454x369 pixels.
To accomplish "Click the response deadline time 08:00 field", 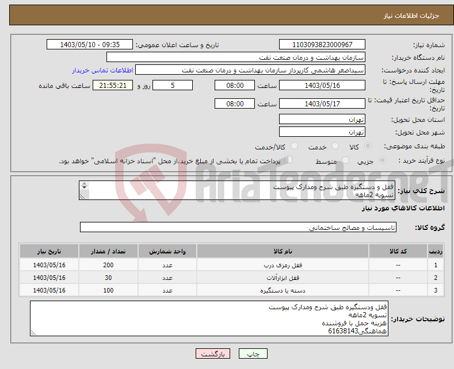I will pyautogui.click(x=235, y=85).
